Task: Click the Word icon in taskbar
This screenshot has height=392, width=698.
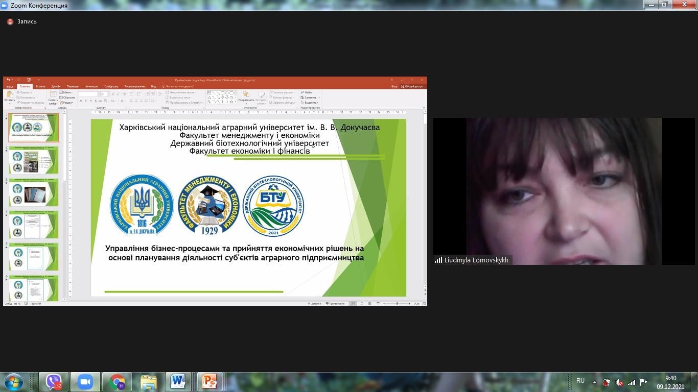Action: click(178, 382)
